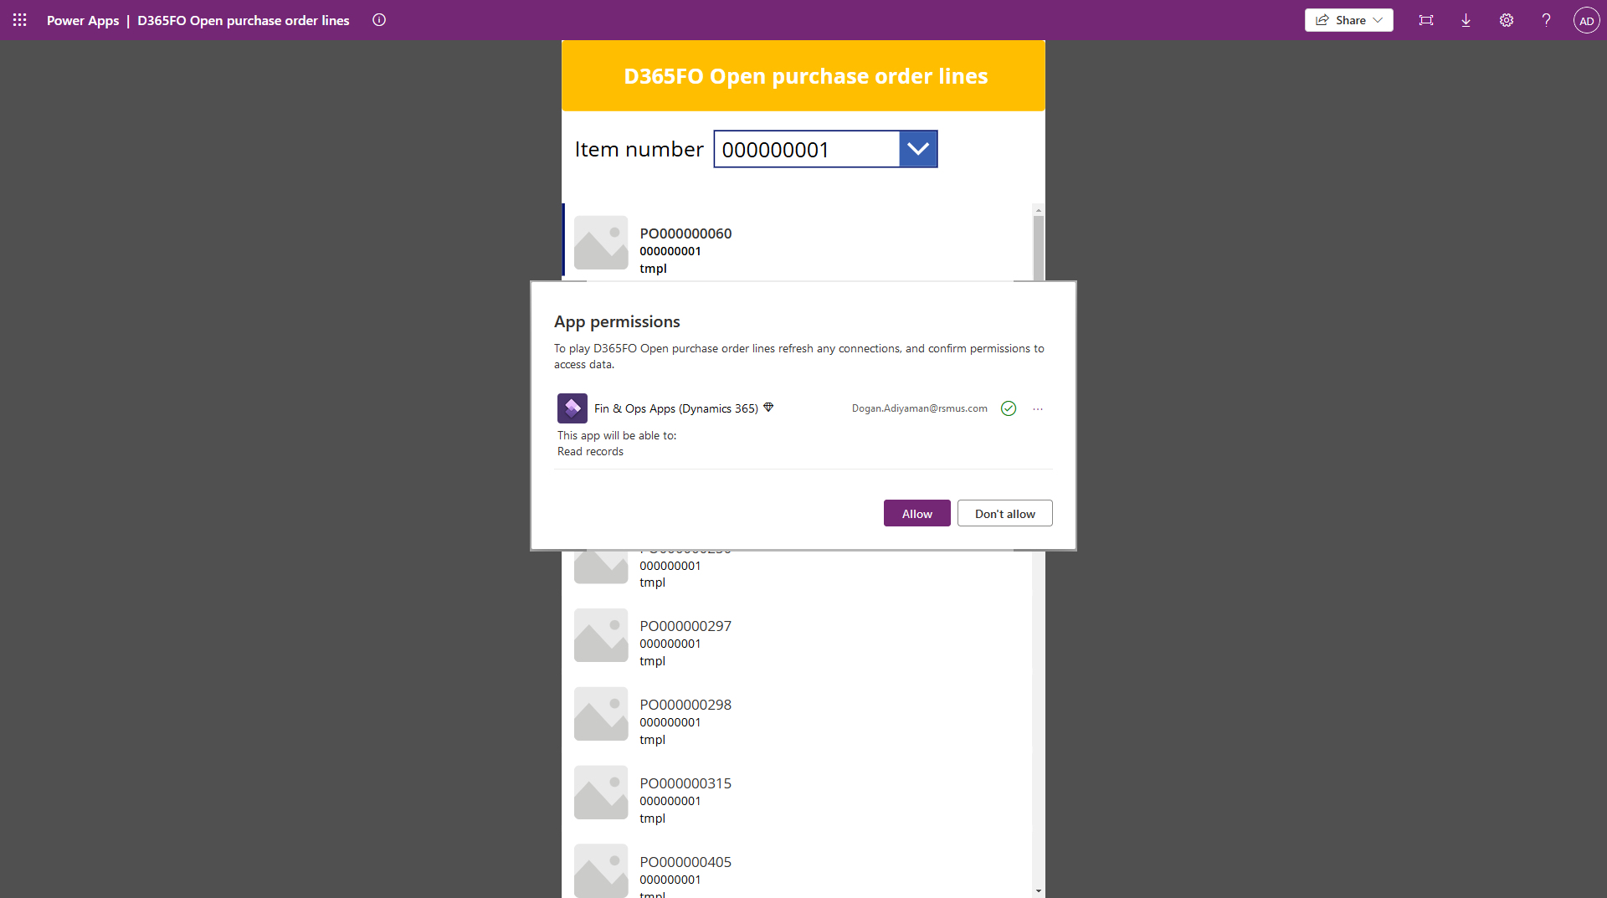The image size is (1607, 898).
Task: Click thumbnail image beside PO000000298
Action: (x=601, y=714)
